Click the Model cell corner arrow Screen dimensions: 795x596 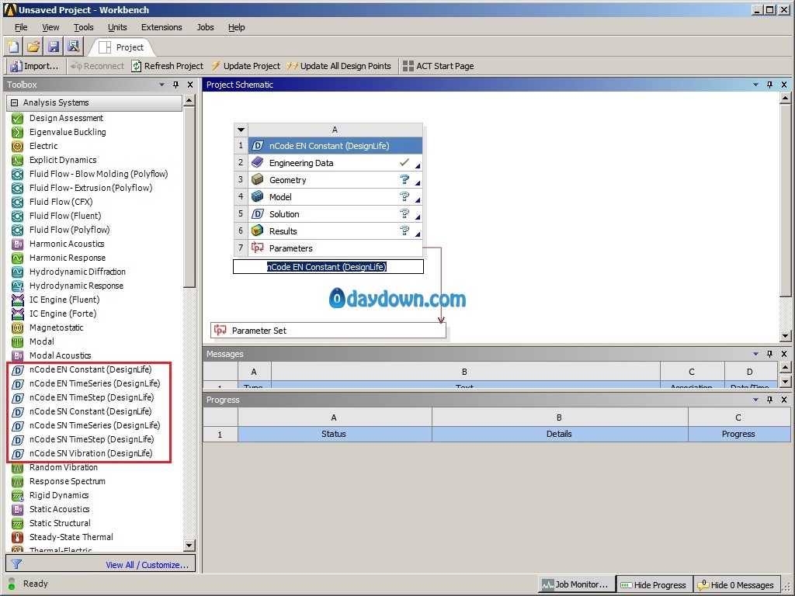[418, 199]
